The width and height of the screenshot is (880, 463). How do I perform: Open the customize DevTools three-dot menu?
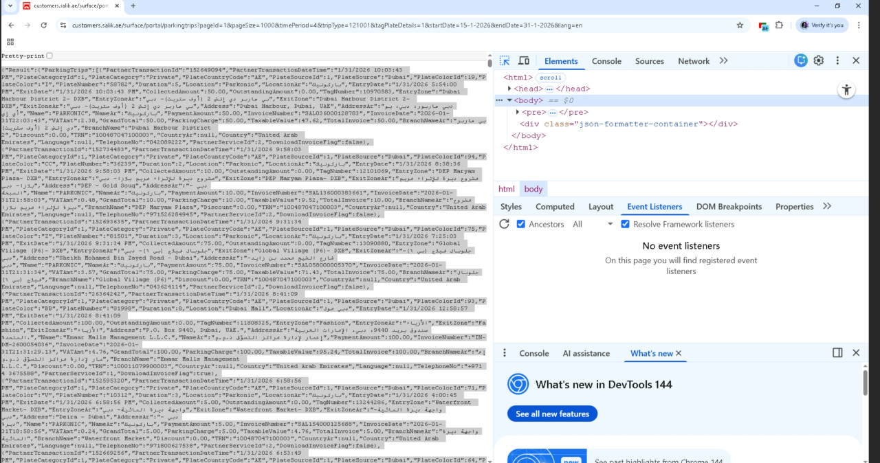pos(837,60)
